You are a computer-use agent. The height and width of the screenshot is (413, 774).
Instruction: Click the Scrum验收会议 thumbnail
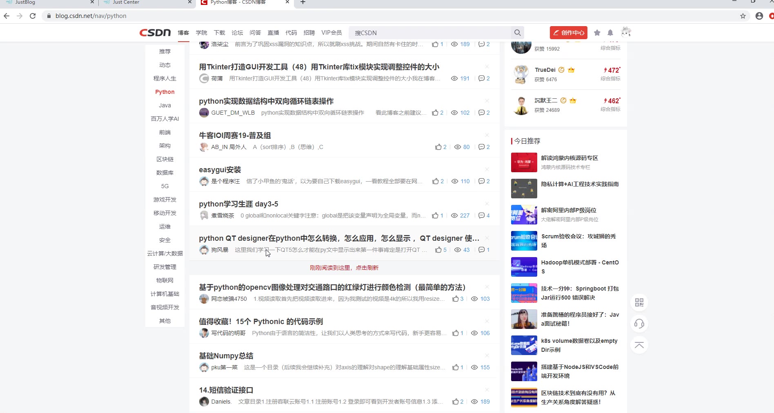524,241
